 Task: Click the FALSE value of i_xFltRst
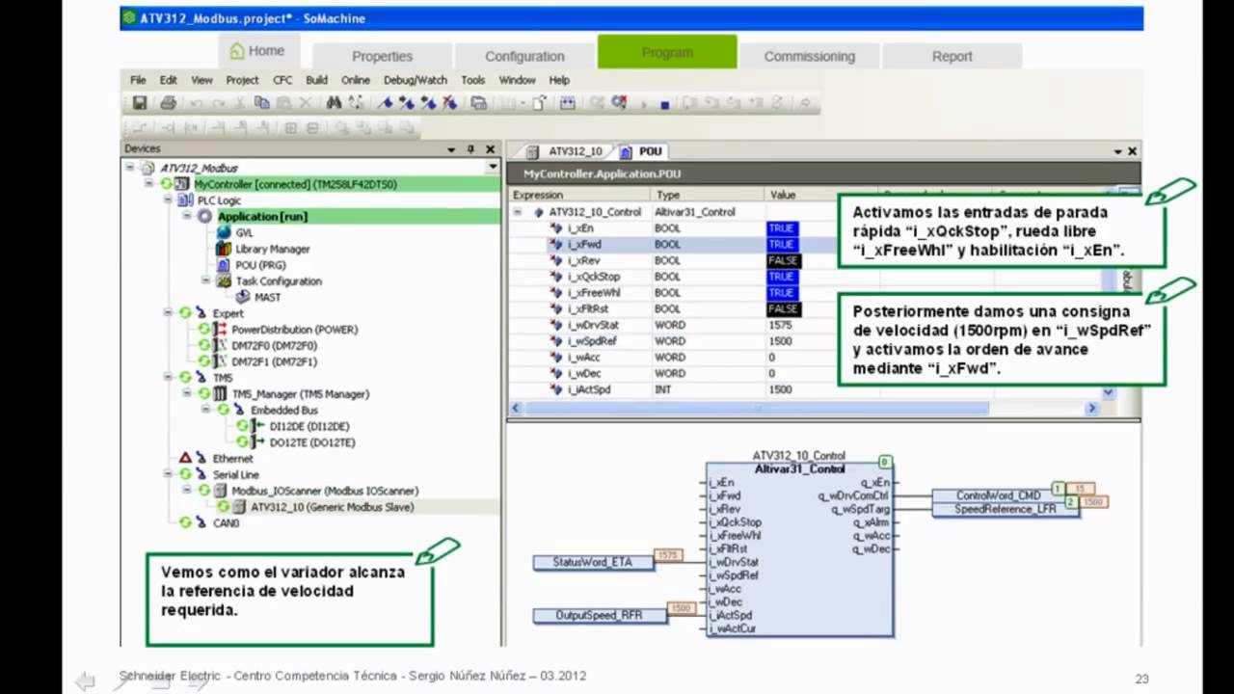point(783,308)
